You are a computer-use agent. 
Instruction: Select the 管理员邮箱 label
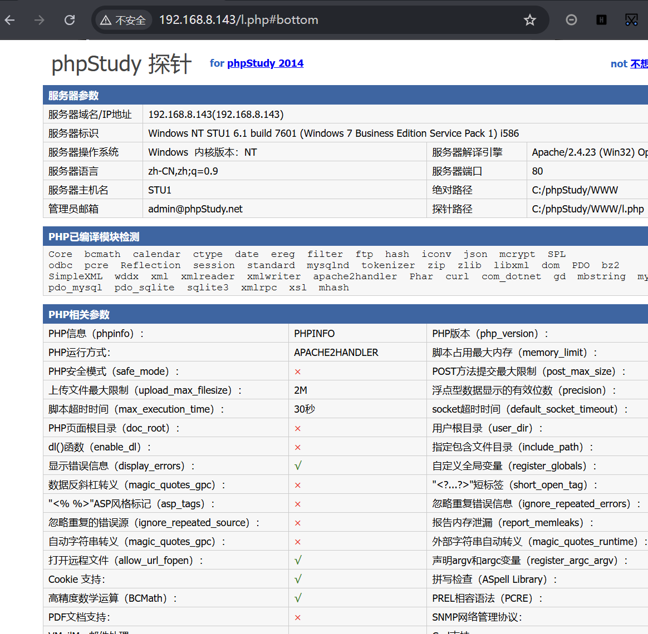[73, 209]
